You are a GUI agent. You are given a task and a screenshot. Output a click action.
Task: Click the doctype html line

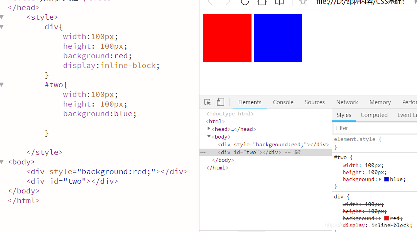click(x=230, y=113)
